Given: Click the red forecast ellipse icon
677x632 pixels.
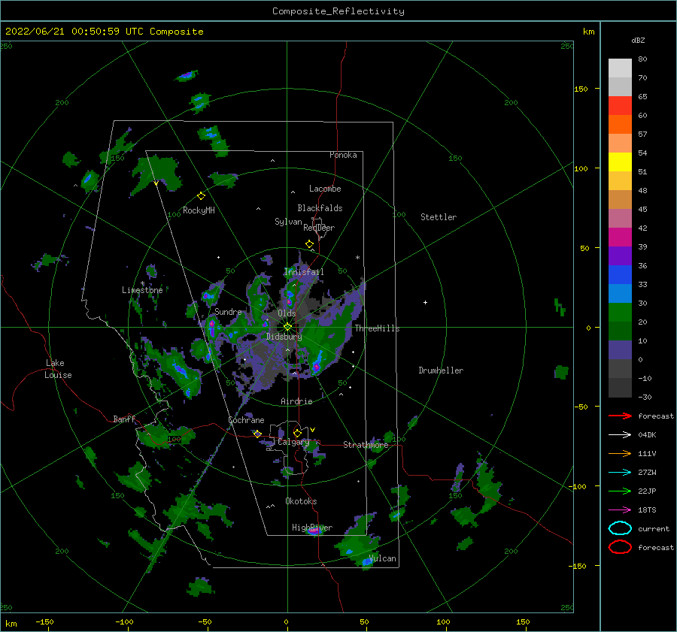Looking at the screenshot, I should click(620, 547).
